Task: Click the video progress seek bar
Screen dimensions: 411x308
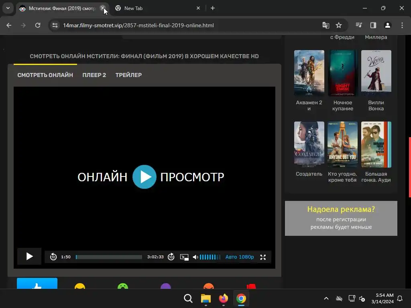Action: [x=109, y=257]
